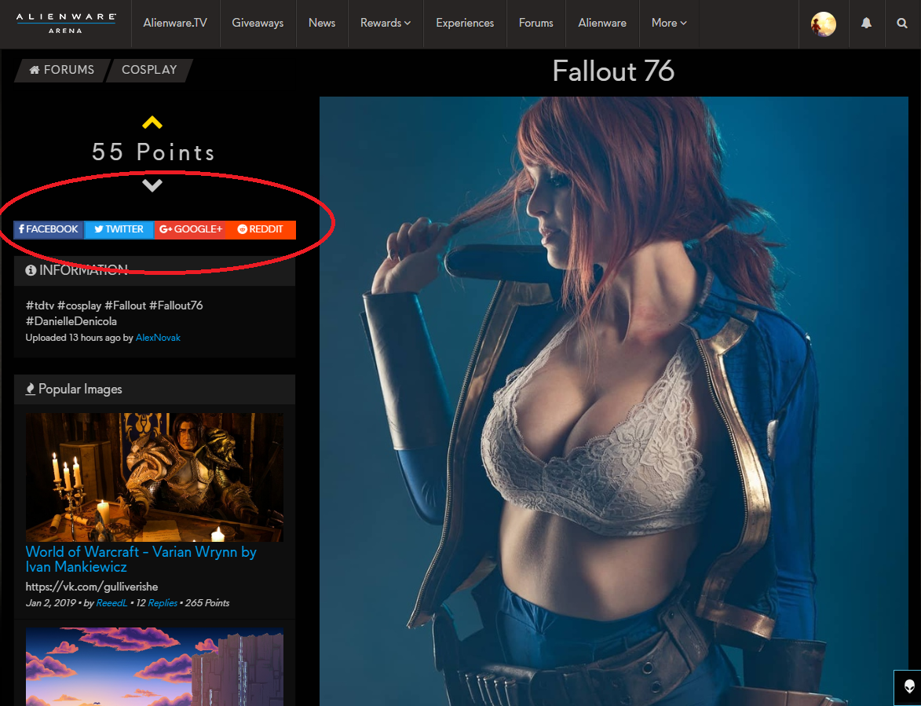921x706 pixels.
Task: Open the Experiences page
Action: [465, 23]
